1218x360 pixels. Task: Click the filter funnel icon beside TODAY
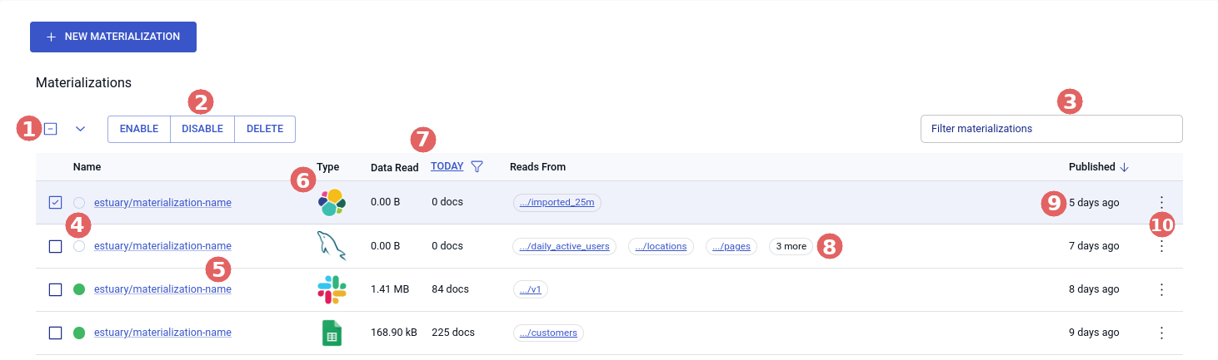pyautogui.click(x=477, y=166)
